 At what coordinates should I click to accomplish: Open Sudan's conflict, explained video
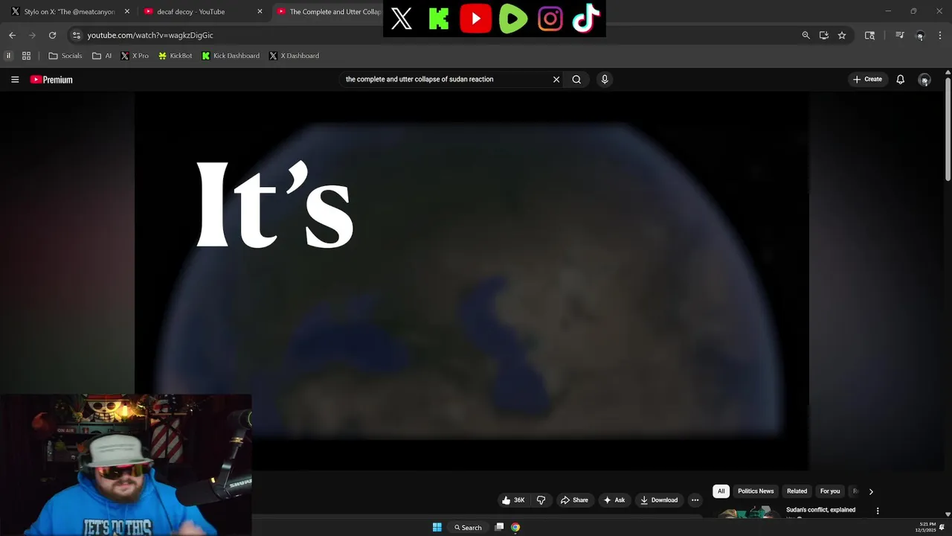(x=820, y=510)
